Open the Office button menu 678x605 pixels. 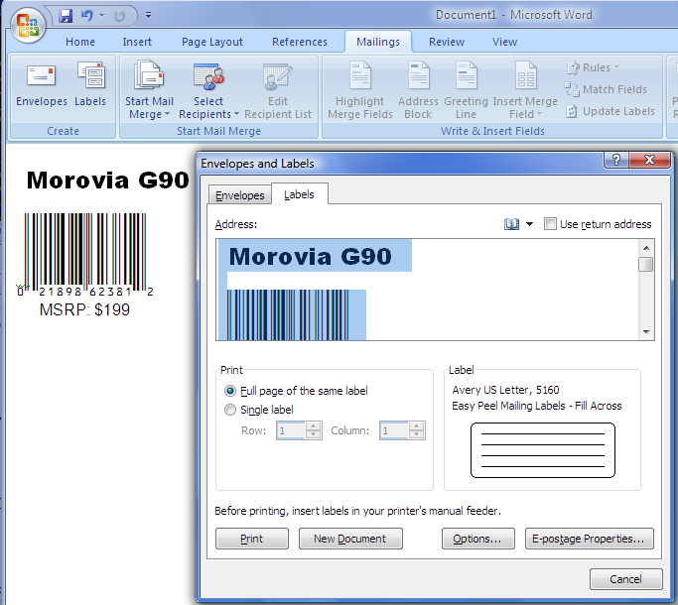28,26
